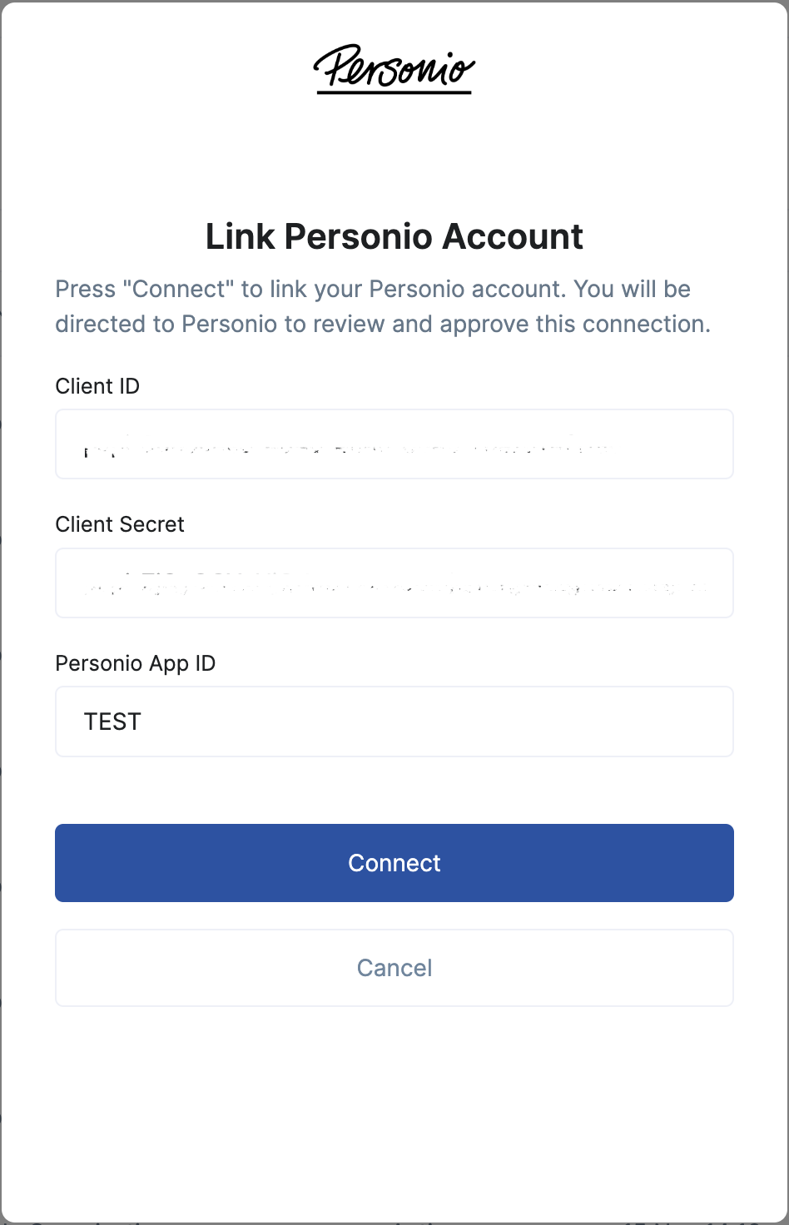Click the Personio logo at the top
789x1225 pixels.
(x=394, y=68)
